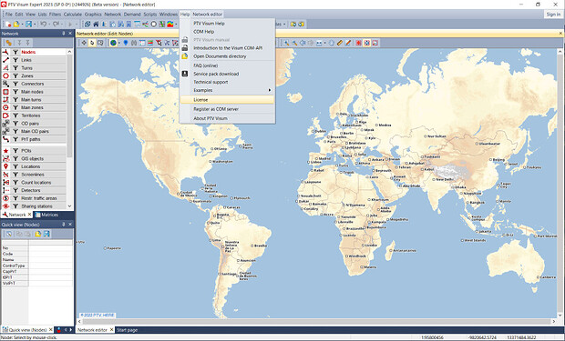Click the New file toolbar icon
Image resolution: width=565 pixels, height=341 pixels.
point(8,25)
